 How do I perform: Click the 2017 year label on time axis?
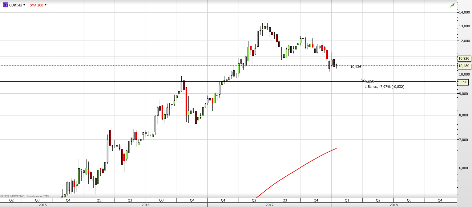(x=270, y=205)
